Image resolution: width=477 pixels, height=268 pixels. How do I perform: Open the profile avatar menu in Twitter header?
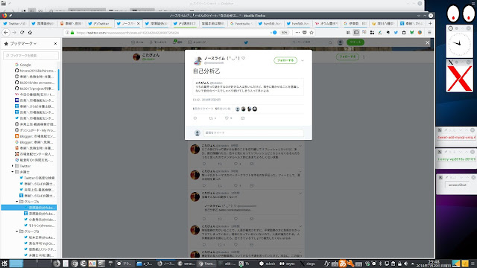pyautogui.click(x=341, y=42)
